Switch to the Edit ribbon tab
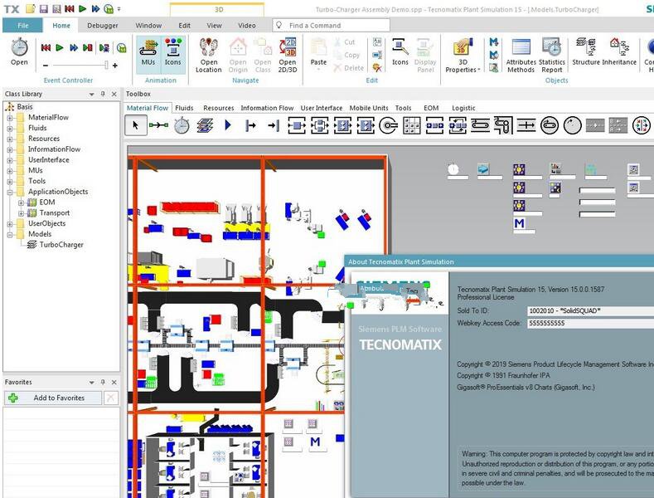The image size is (654, 498). [184, 26]
